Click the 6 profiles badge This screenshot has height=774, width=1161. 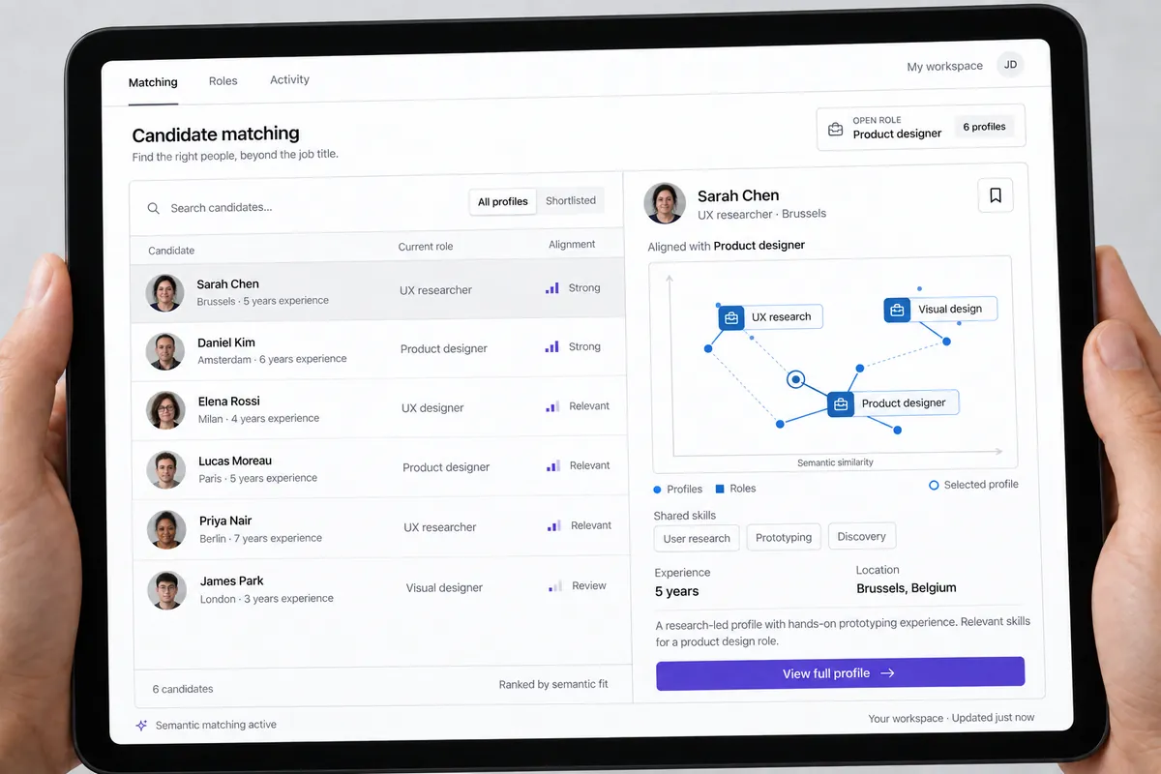click(984, 127)
